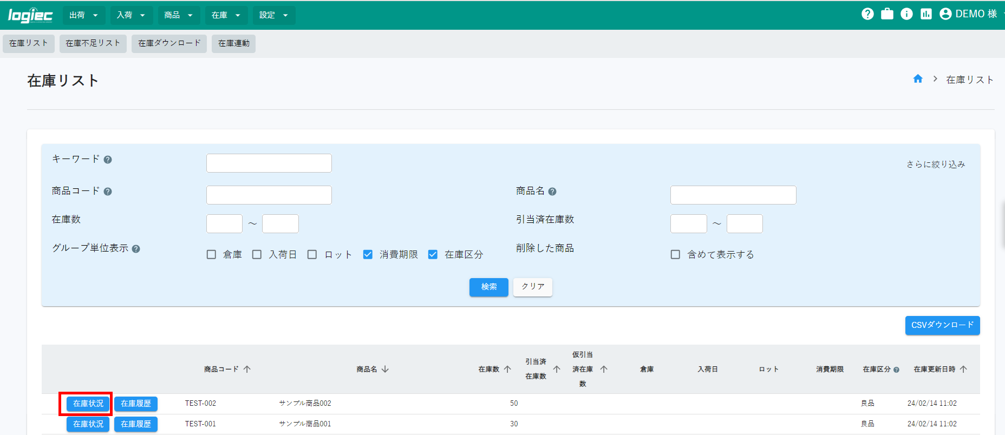
Task: Switch to 在庫不足リスト tab
Action: (93, 43)
